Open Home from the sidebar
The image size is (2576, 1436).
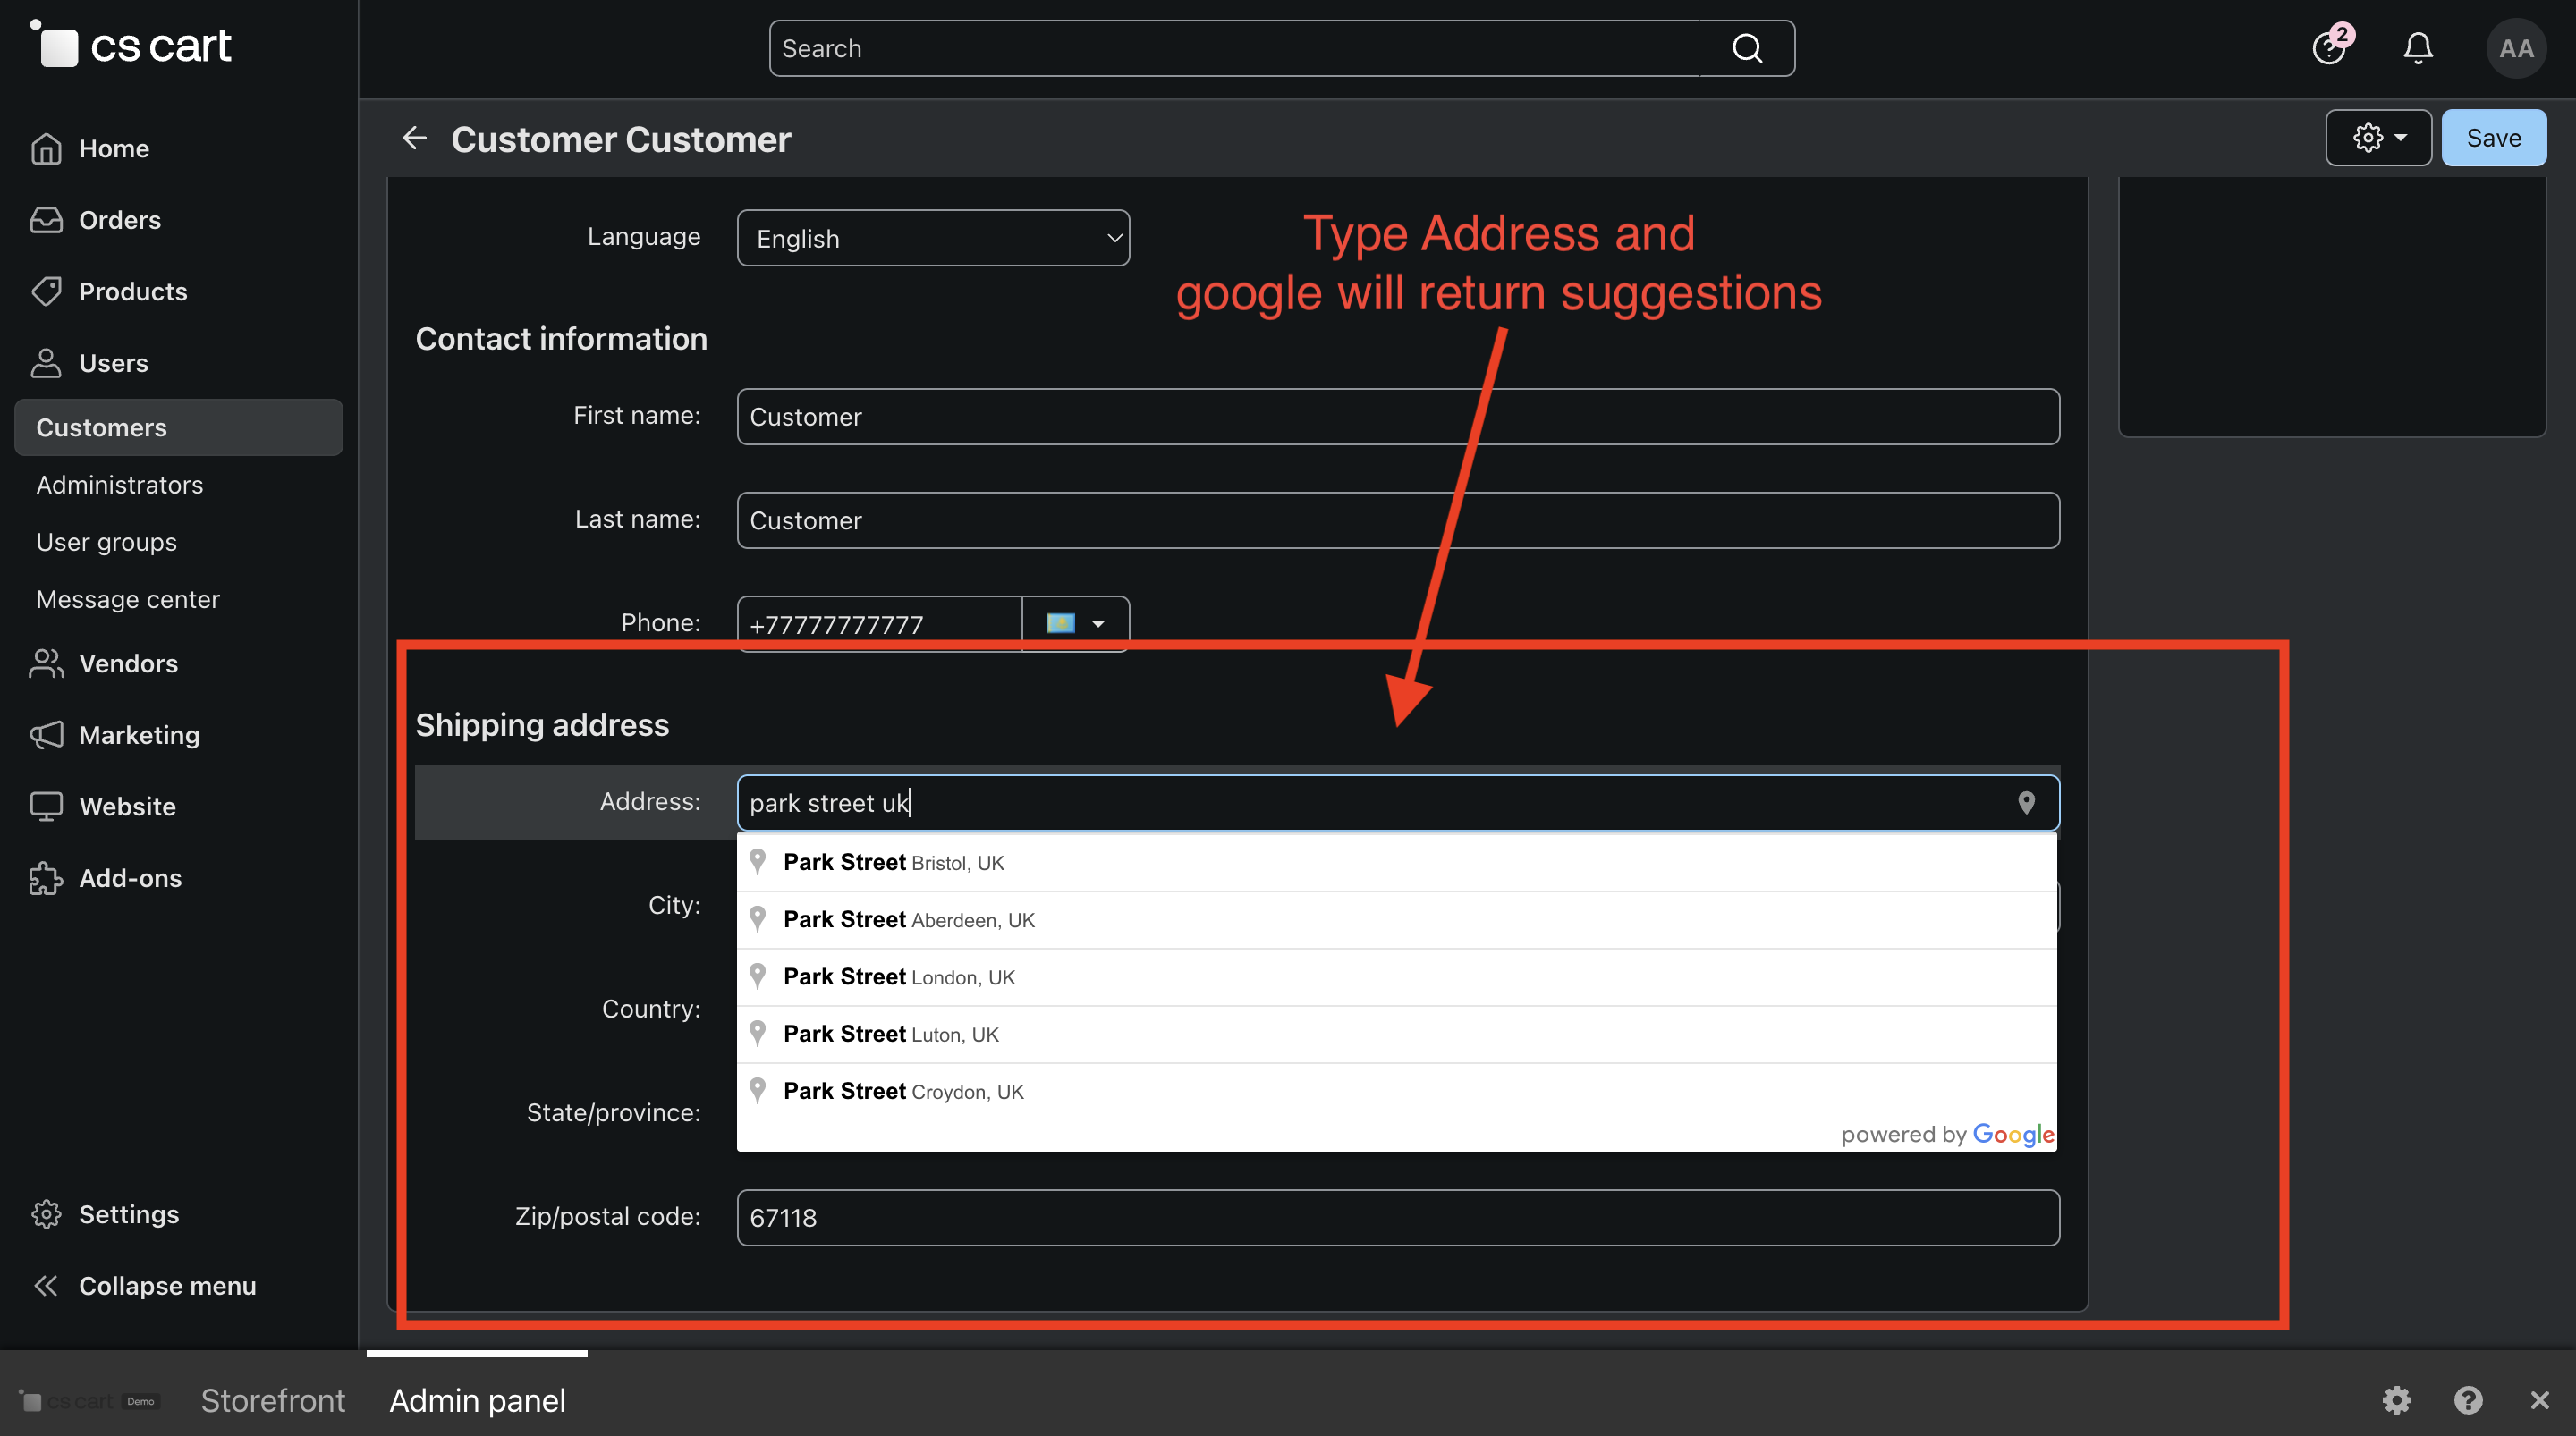[x=113, y=148]
